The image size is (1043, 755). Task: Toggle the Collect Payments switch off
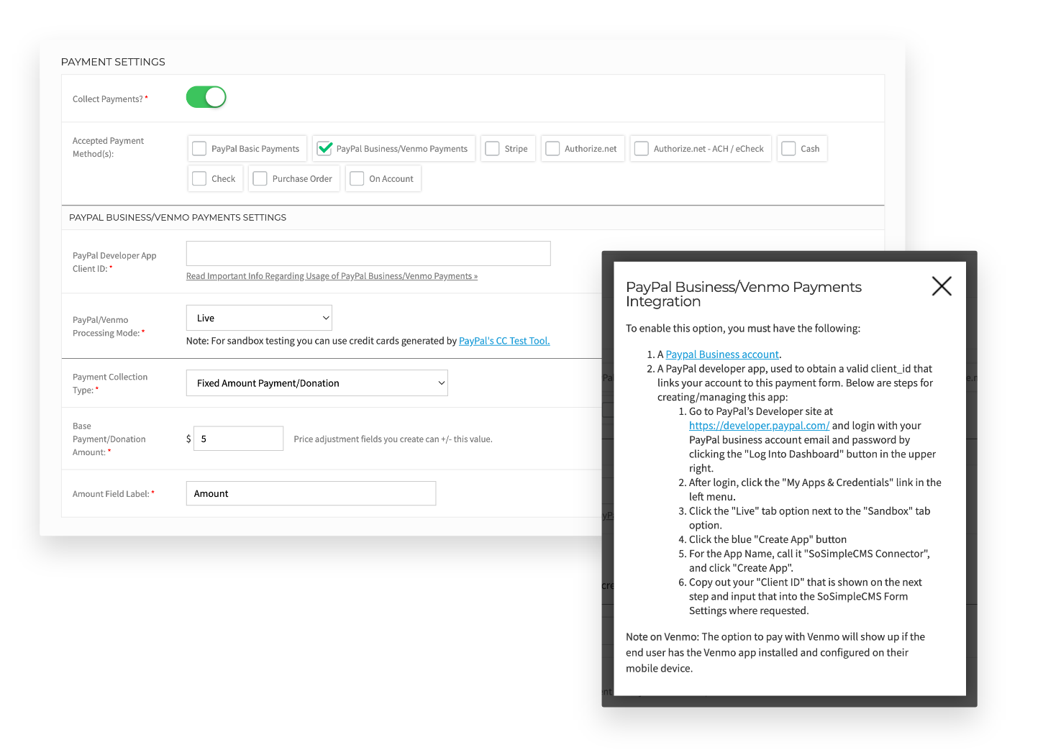[206, 97]
